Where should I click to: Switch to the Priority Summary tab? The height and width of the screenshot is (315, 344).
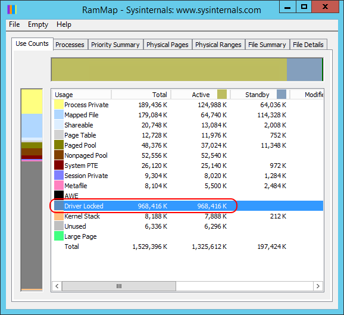(115, 45)
